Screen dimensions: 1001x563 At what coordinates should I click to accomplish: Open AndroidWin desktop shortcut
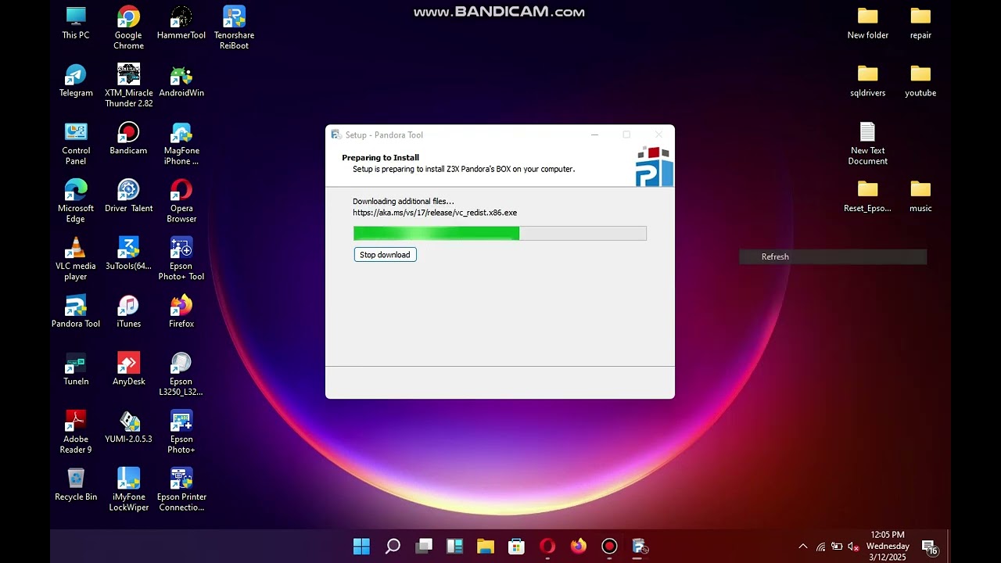[181, 81]
